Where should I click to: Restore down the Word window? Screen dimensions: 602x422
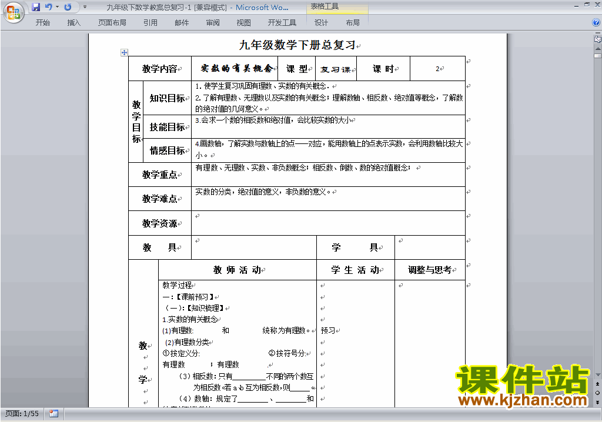[586, 5]
